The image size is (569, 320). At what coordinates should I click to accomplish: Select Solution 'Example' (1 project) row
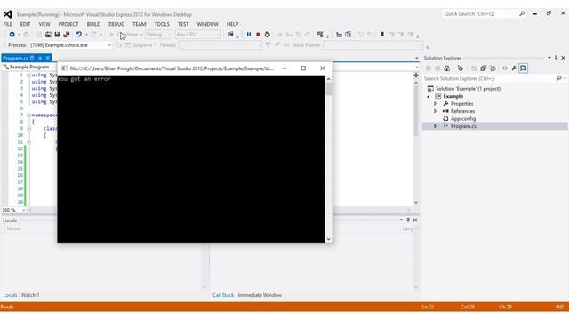click(x=468, y=89)
